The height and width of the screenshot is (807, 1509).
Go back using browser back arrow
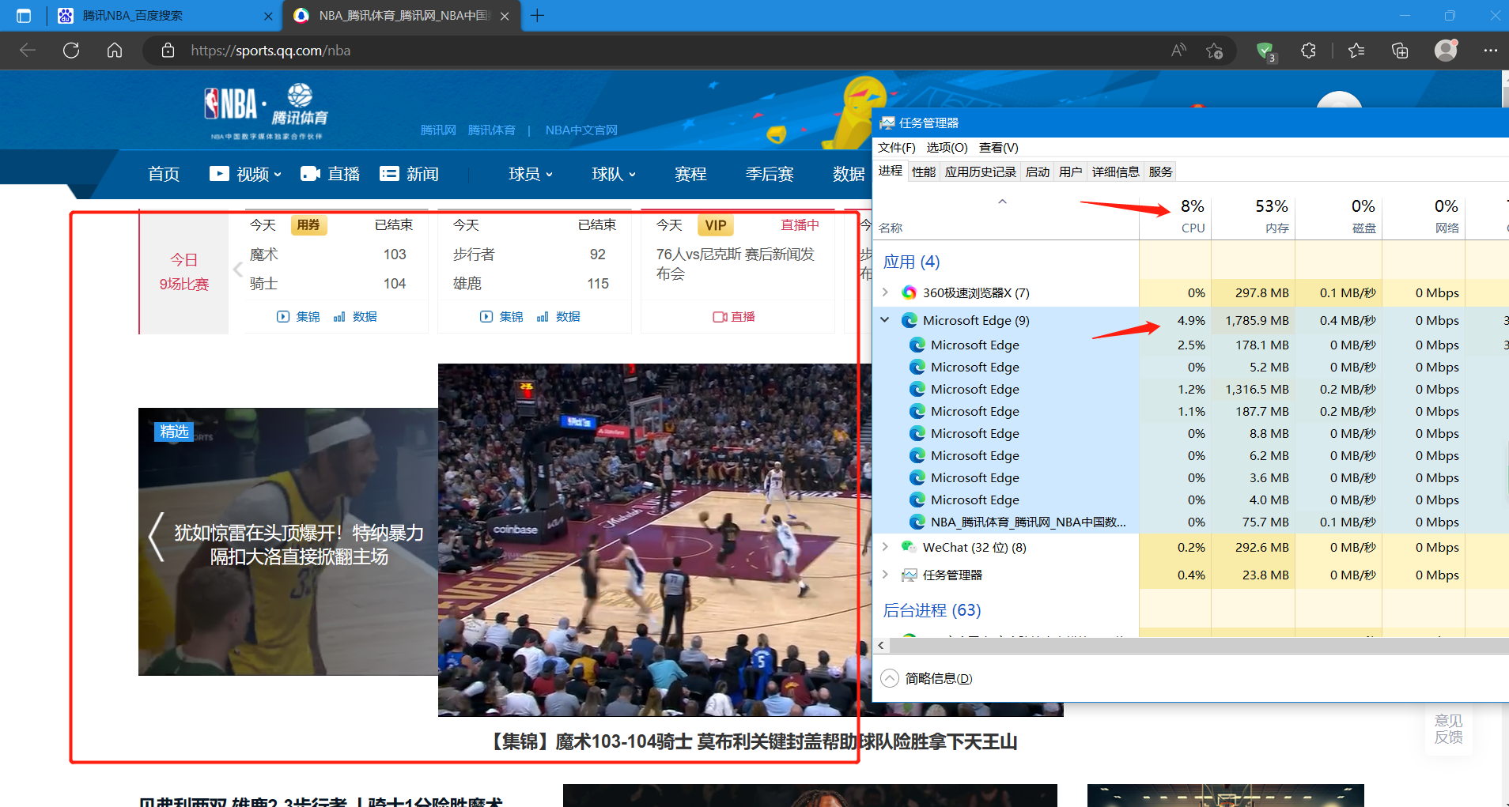tap(28, 51)
